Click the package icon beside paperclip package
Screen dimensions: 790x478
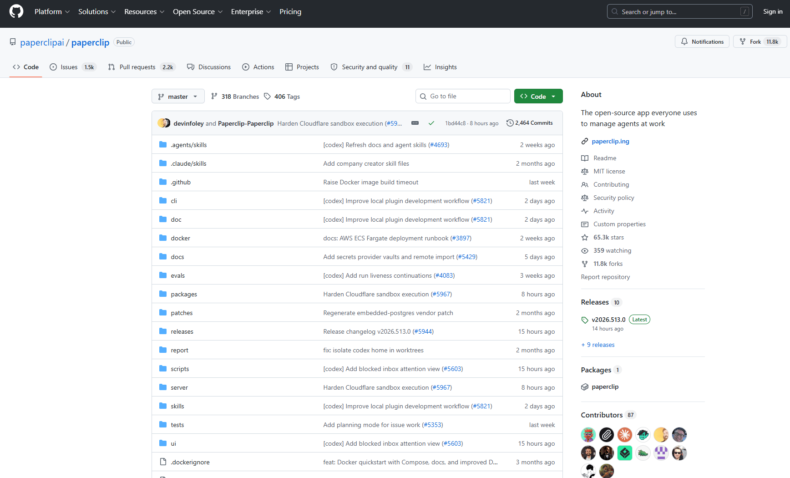click(585, 387)
